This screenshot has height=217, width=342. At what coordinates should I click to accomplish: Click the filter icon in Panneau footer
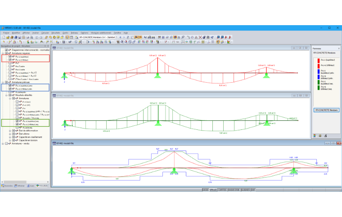325,136
